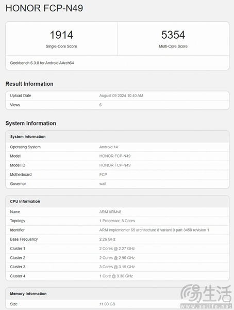The image size is (234, 310).
Task: Click the Cluster 1 label
Action: pos(18,249)
